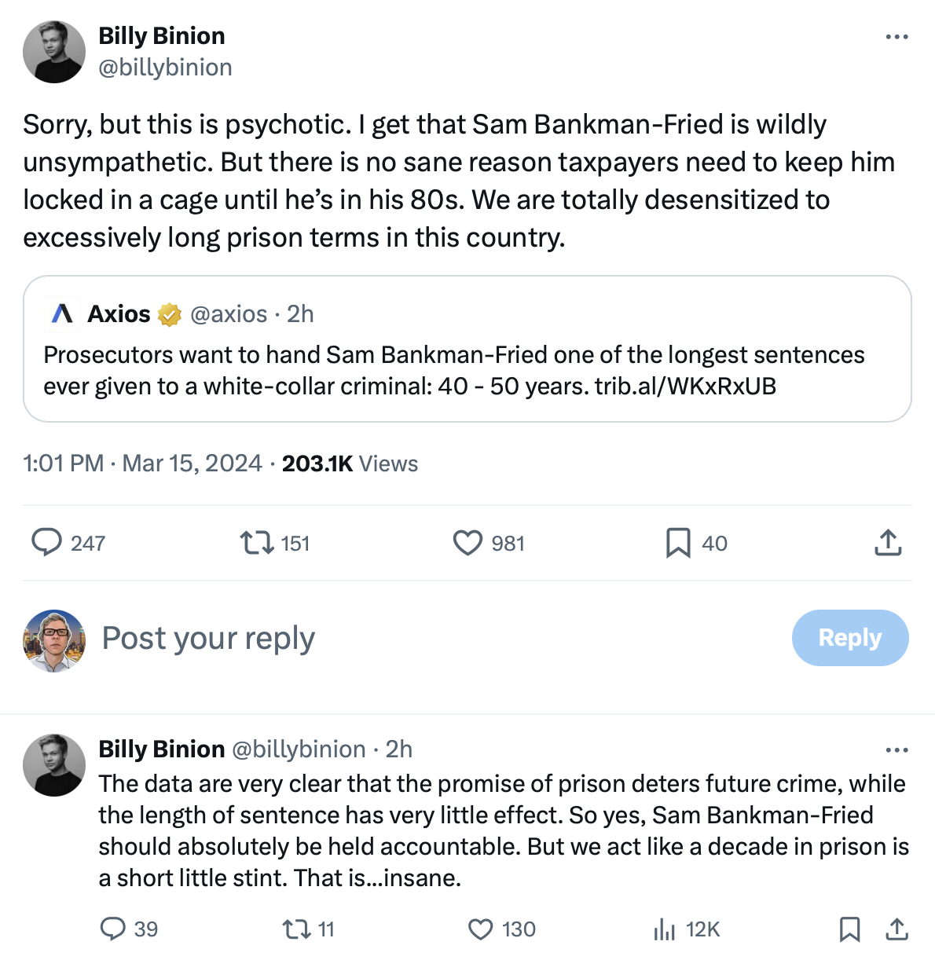
Task: Click the Axios logo avatar
Action: (62, 313)
